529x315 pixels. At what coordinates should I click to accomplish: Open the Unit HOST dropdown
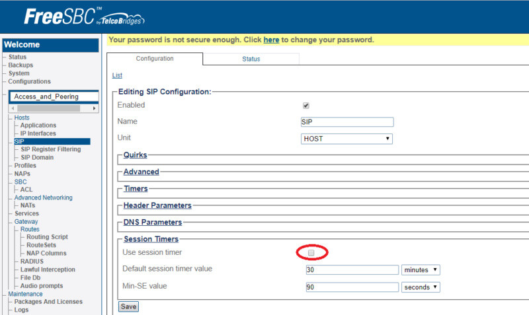(x=346, y=139)
